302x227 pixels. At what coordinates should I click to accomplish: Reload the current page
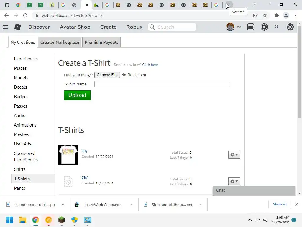pyautogui.click(x=25, y=15)
